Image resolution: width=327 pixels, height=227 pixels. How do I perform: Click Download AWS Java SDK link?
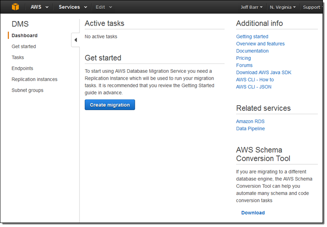click(x=264, y=72)
